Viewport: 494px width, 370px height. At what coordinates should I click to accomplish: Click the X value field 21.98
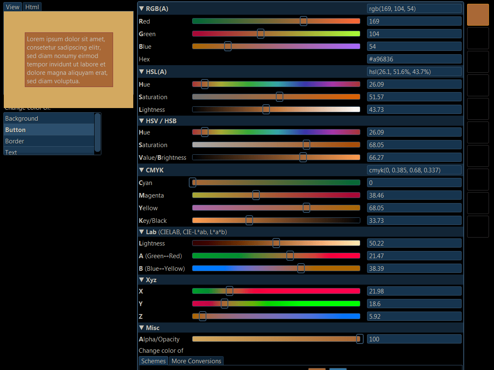[414, 291]
